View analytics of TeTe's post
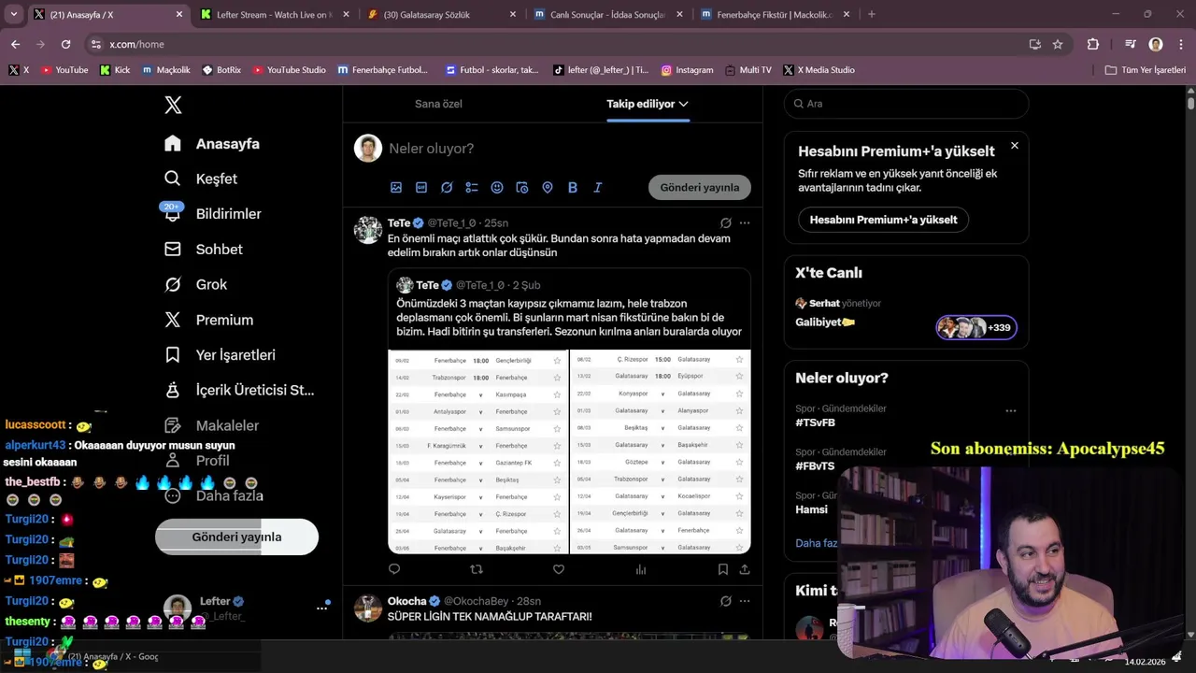The height and width of the screenshot is (673, 1196). pos(641,569)
